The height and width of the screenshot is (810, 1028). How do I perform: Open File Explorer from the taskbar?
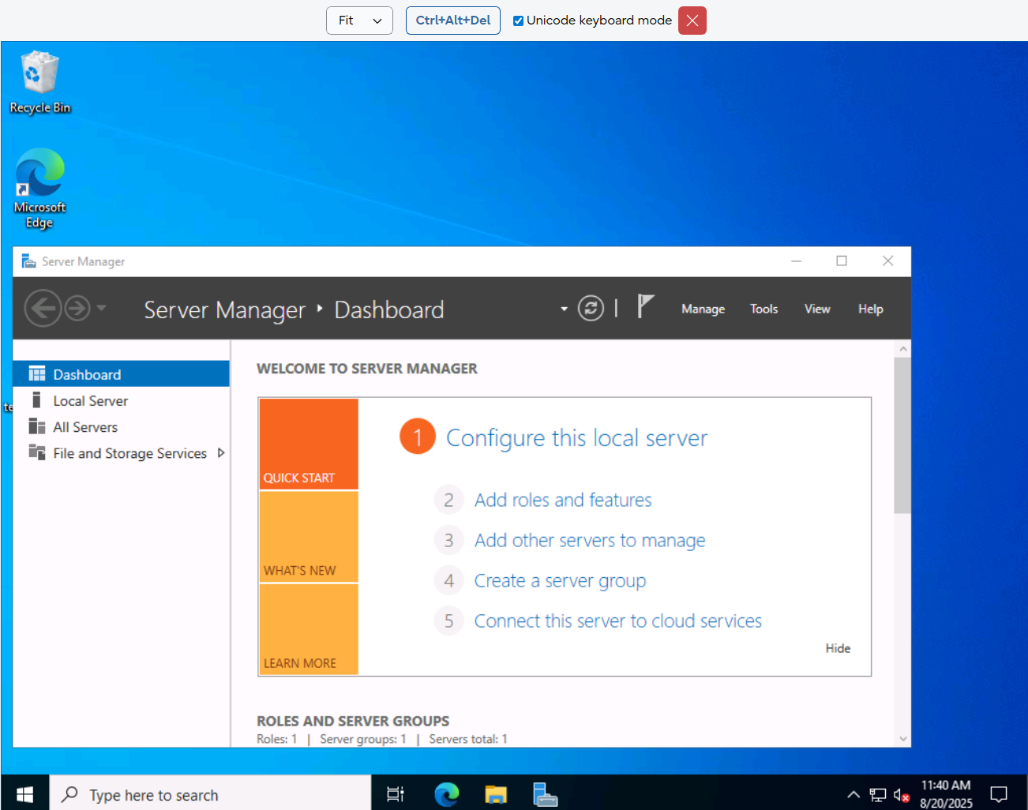point(496,794)
